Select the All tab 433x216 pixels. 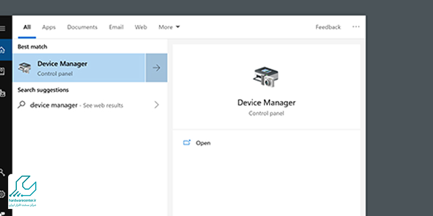tap(27, 27)
